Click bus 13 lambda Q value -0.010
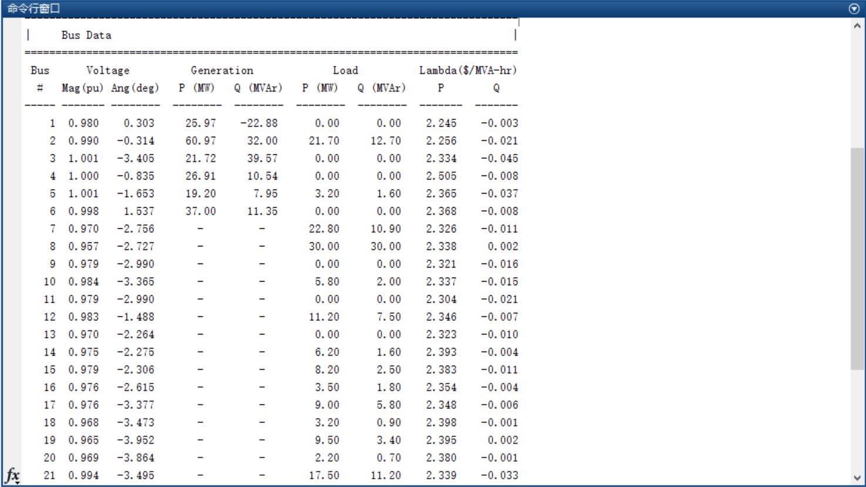866x487 pixels. (x=499, y=334)
